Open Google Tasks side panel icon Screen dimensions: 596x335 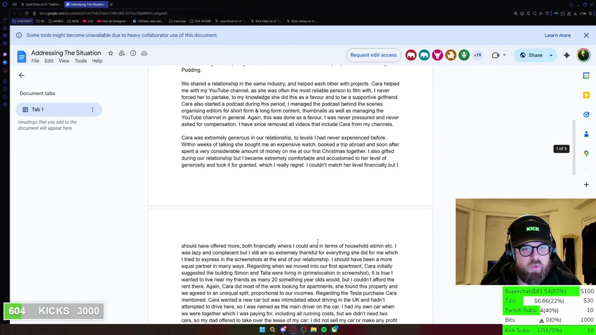click(x=586, y=114)
